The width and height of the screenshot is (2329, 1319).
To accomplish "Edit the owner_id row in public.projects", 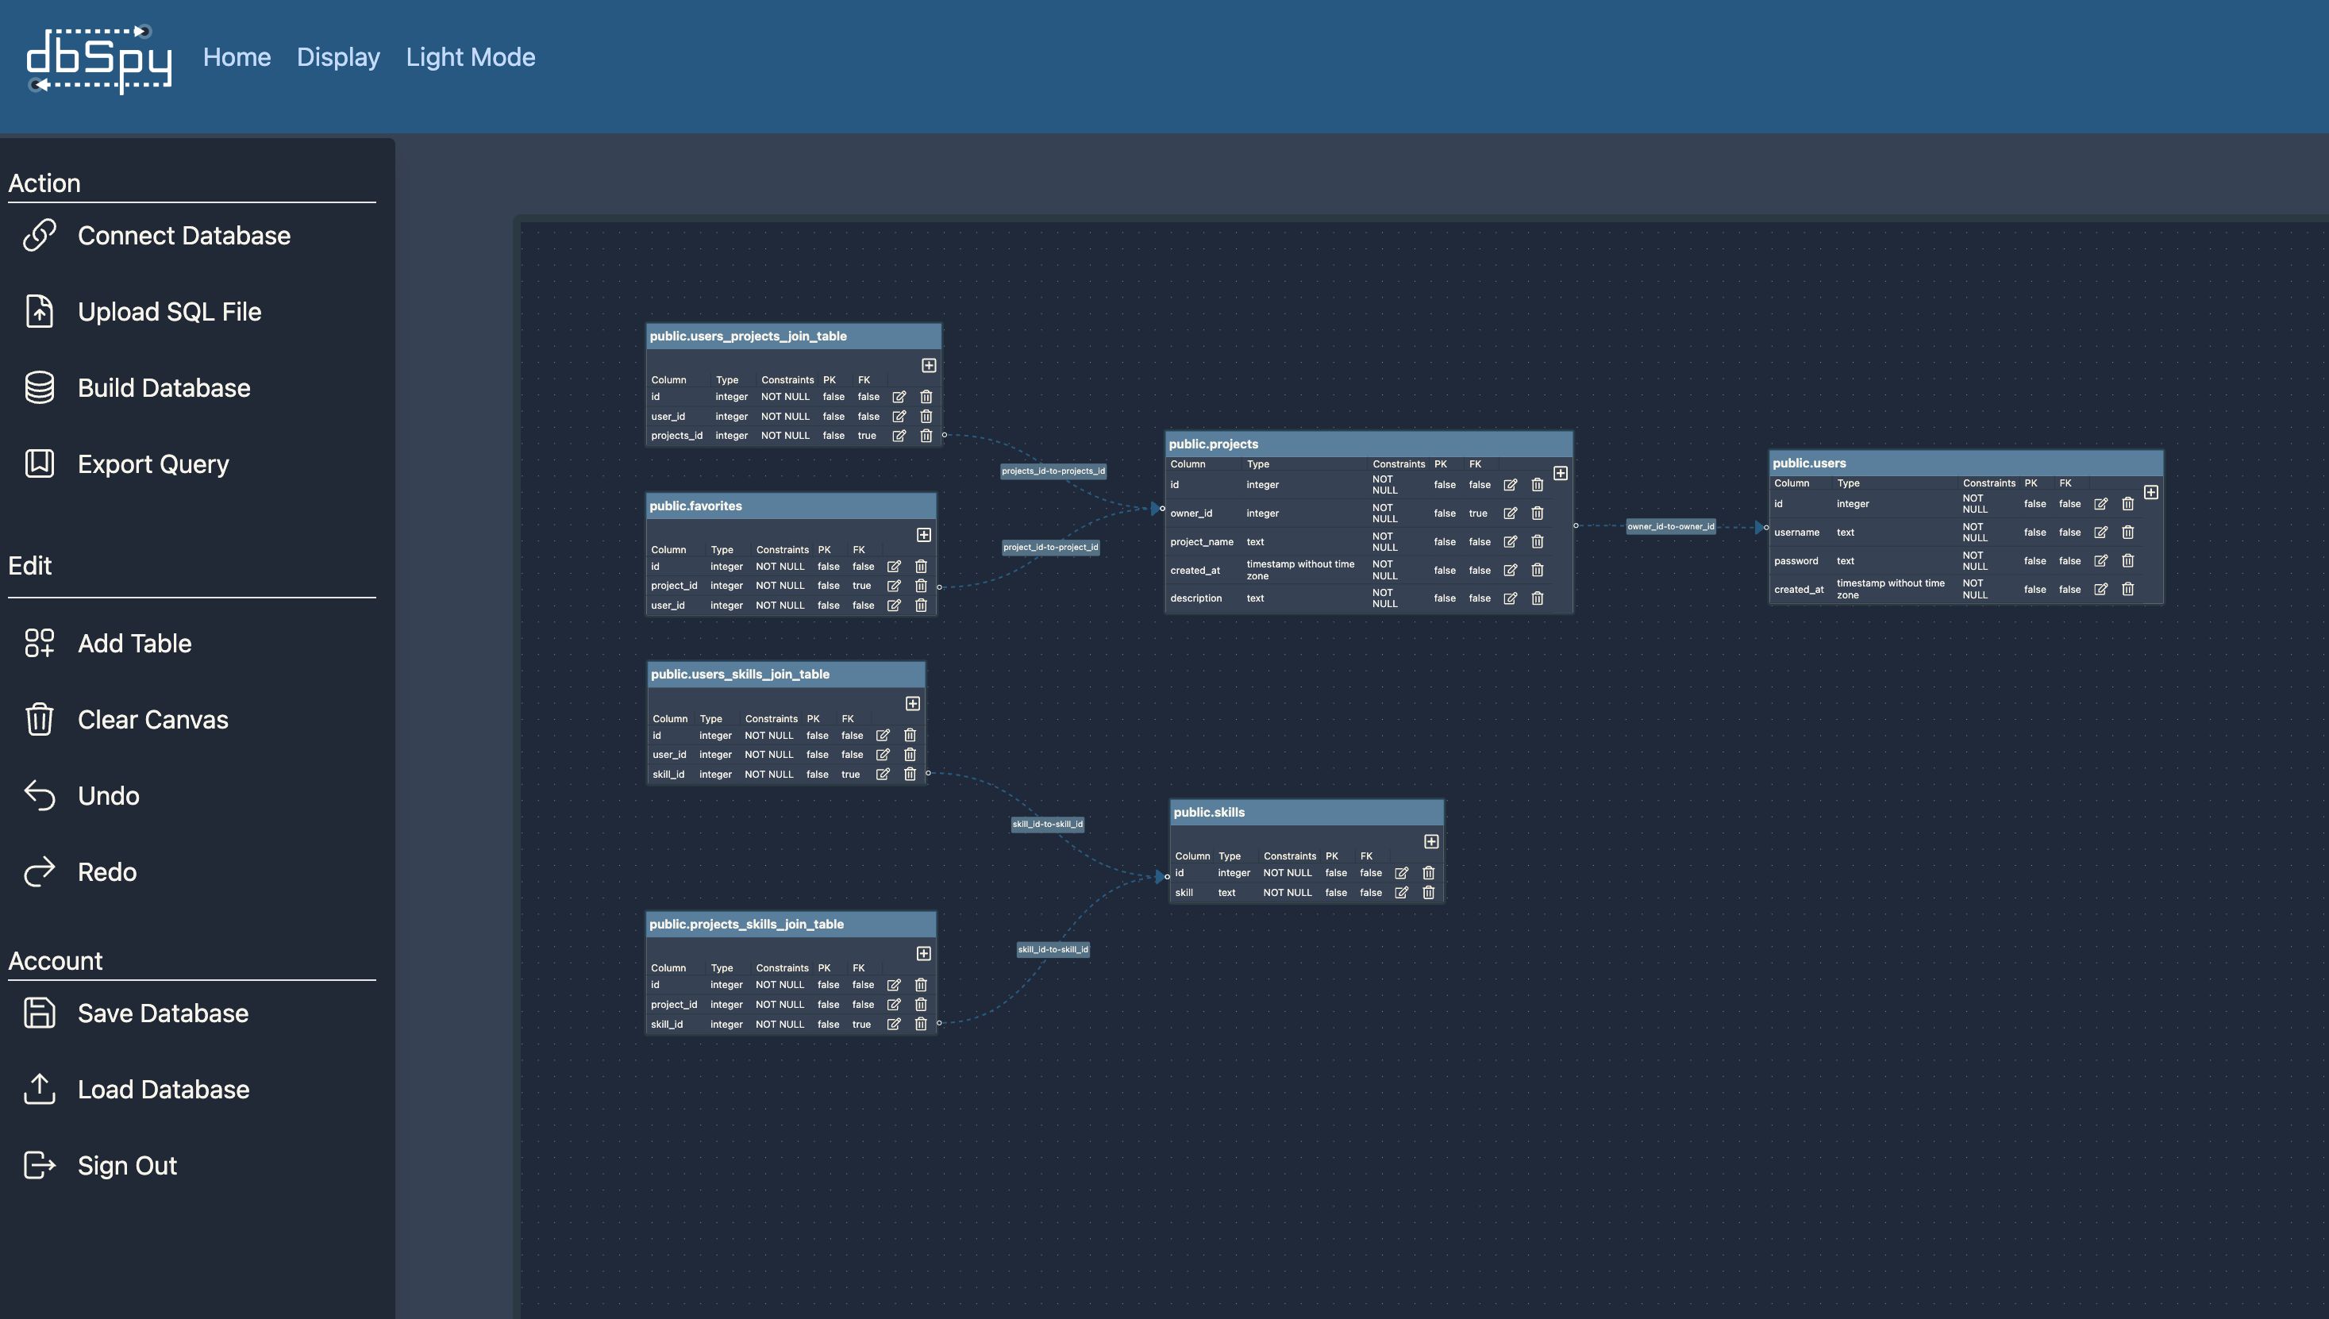I will tap(1510, 513).
